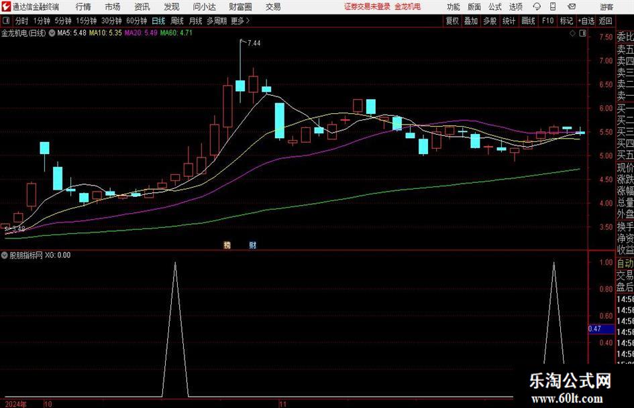Open the mobile phone icon in title bar
634x408 pixels.
tap(553, 7)
